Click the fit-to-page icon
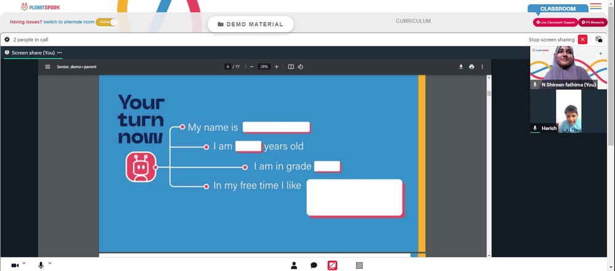The height and width of the screenshot is (271, 615). tap(291, 66)
